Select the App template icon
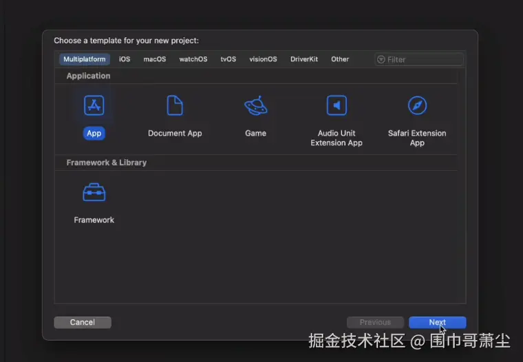 pos(94,105)
